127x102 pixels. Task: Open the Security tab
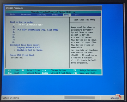(41, 15)
